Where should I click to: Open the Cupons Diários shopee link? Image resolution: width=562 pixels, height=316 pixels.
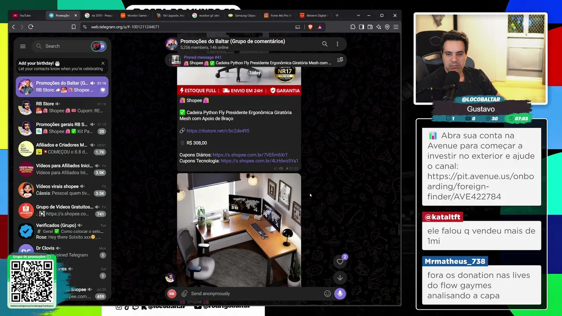[250, 155]
